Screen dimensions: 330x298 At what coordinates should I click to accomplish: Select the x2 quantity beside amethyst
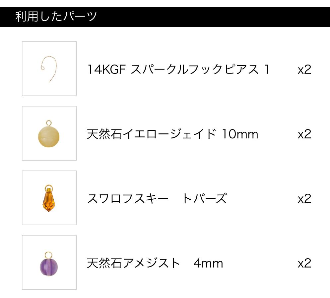(x=304, y=263)
